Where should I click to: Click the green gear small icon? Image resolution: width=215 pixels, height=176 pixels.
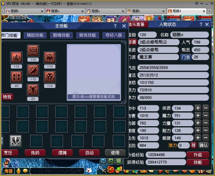click(x=111, y=161)
